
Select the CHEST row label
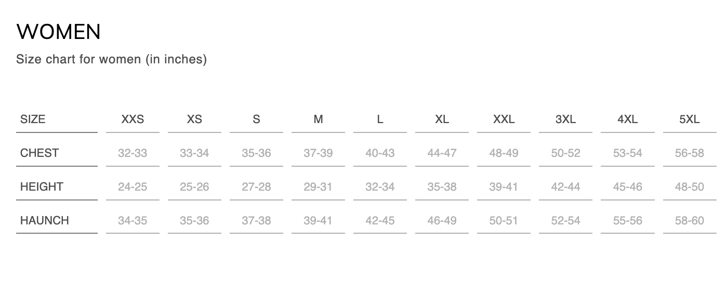click(x=39, y=153)
